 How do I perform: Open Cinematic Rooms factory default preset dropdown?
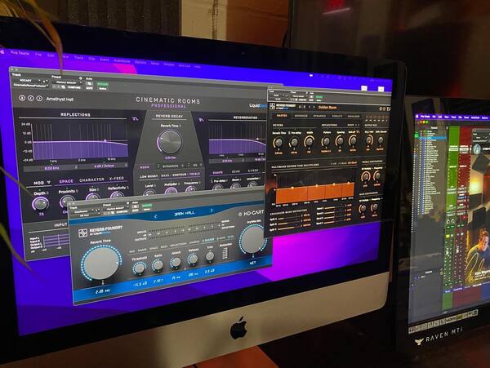pos(67,82)
